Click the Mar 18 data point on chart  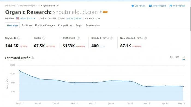147,86
